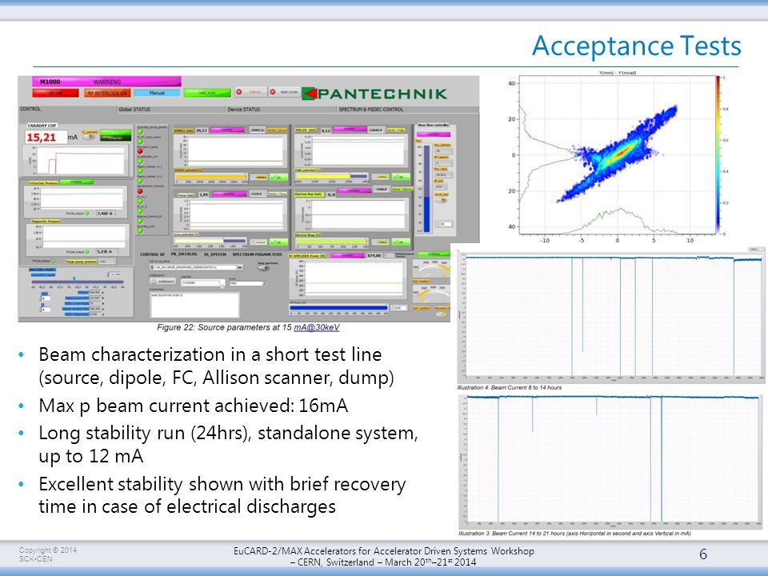Click the STOP ALL button label

[255, 92]
